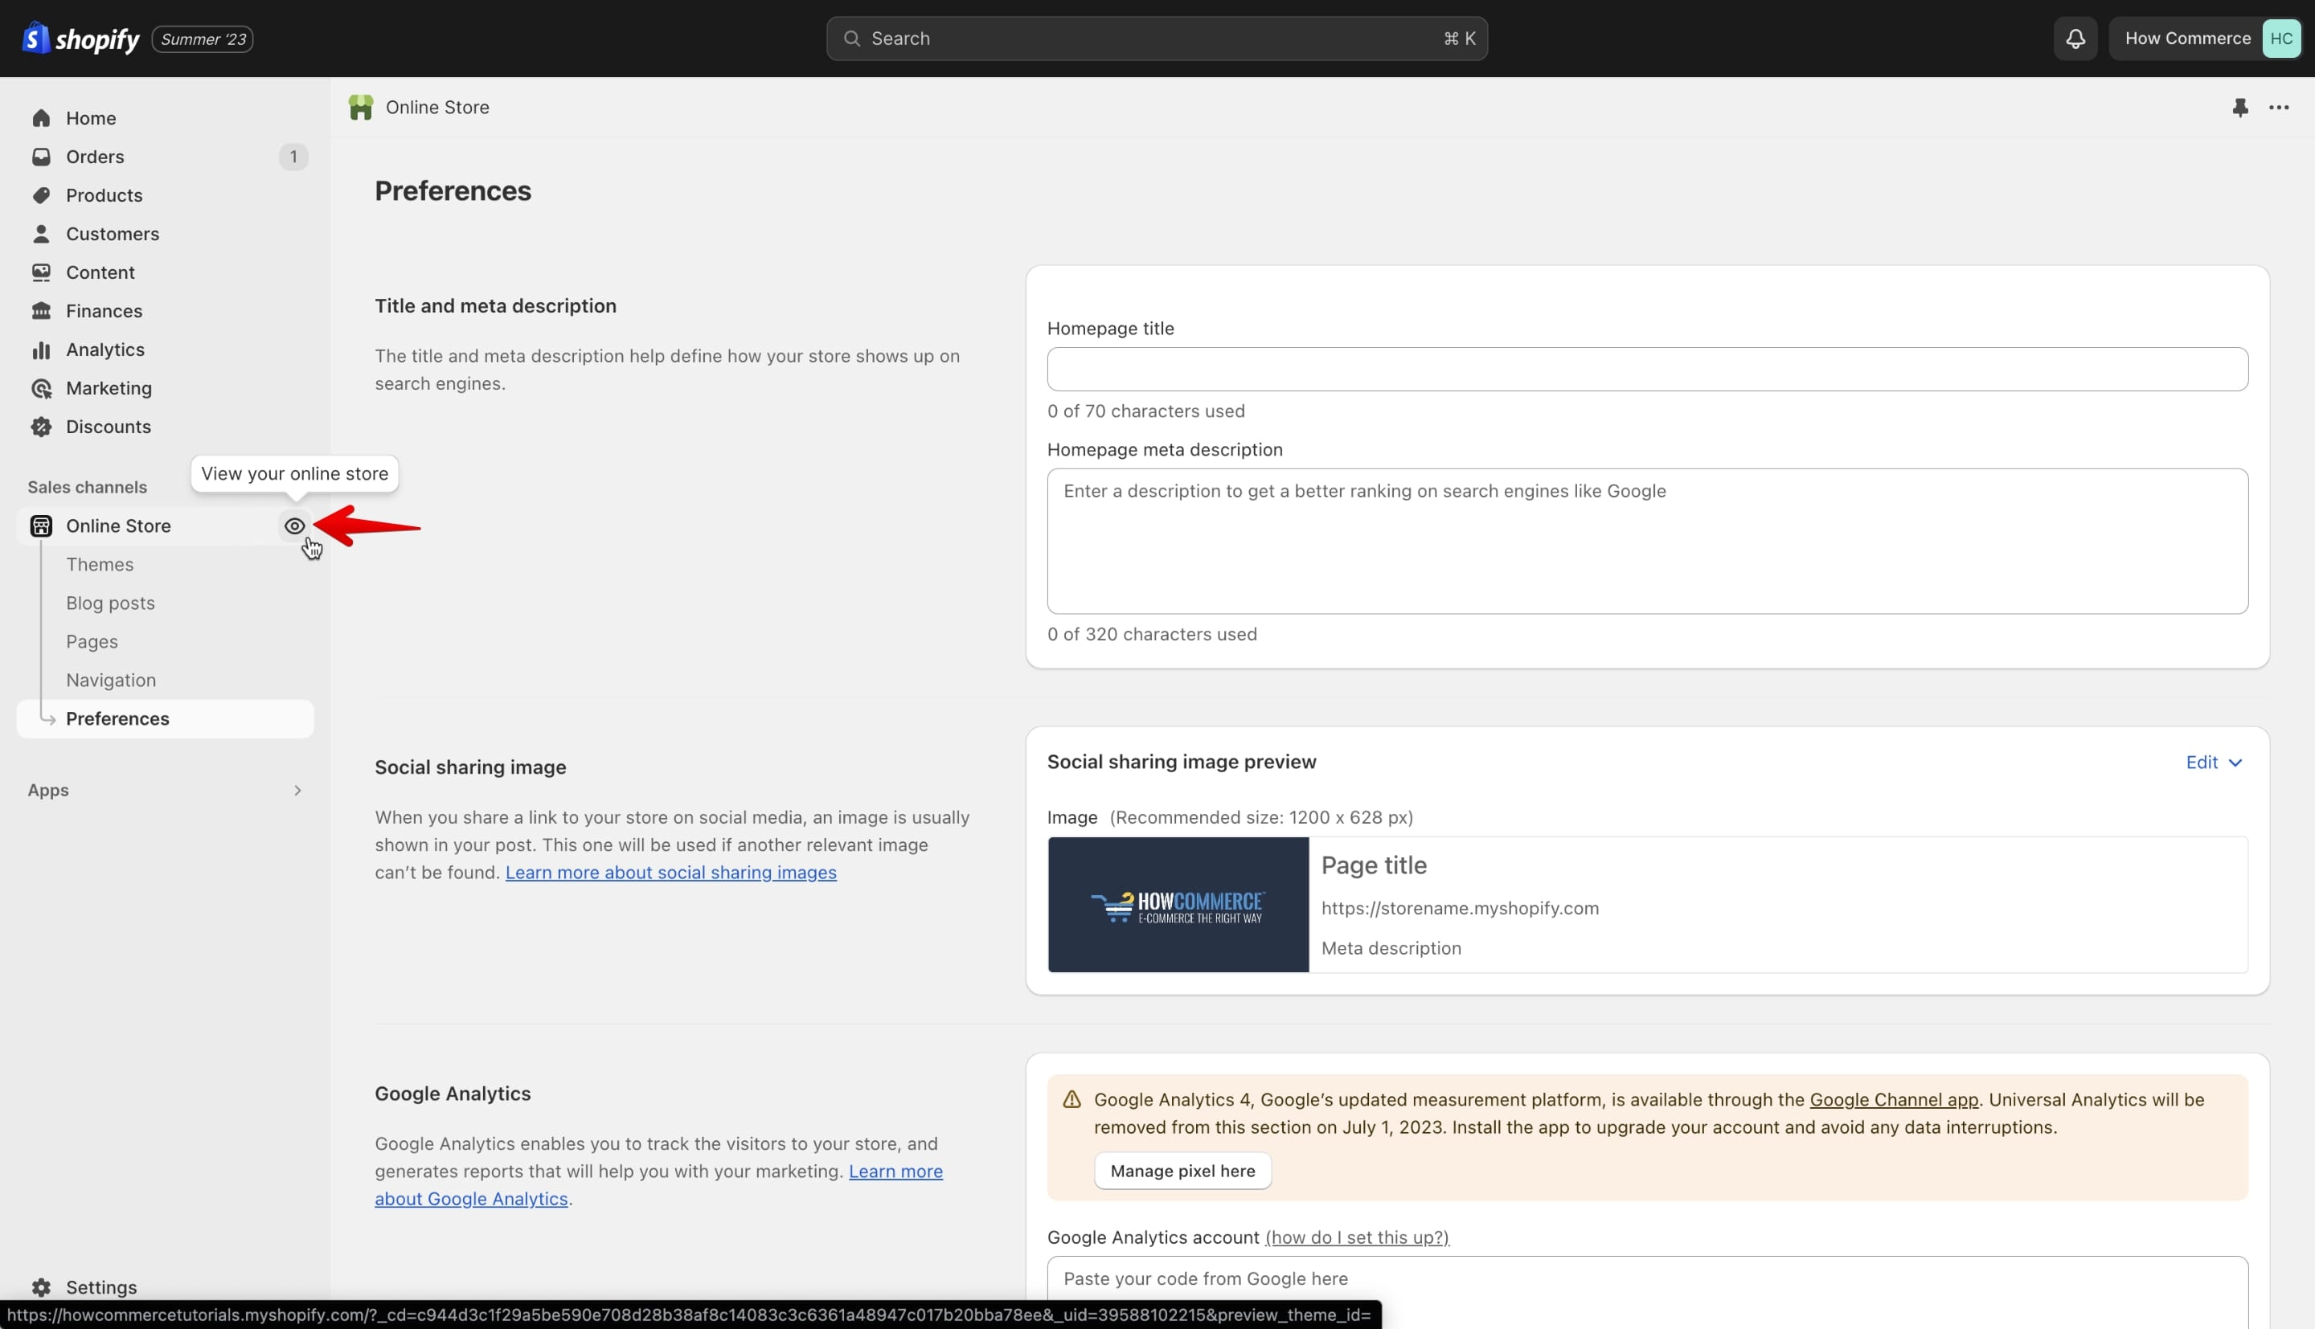
Task: Open Themes under Online Store
Action: coord(100,564)
